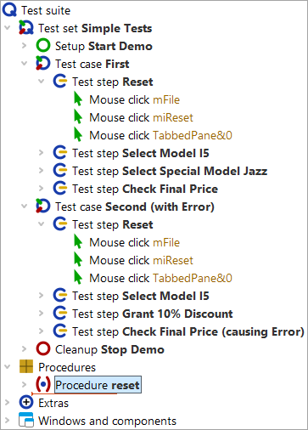308x430 pixels.
Task: Expand Test step Select Special Model Jazz
Action: point(42,171)
